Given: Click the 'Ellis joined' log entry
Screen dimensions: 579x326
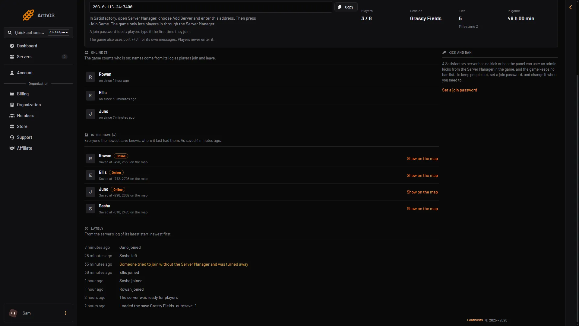Looking at the screenshot, I should pyautogui.click(x=129, y=273).
